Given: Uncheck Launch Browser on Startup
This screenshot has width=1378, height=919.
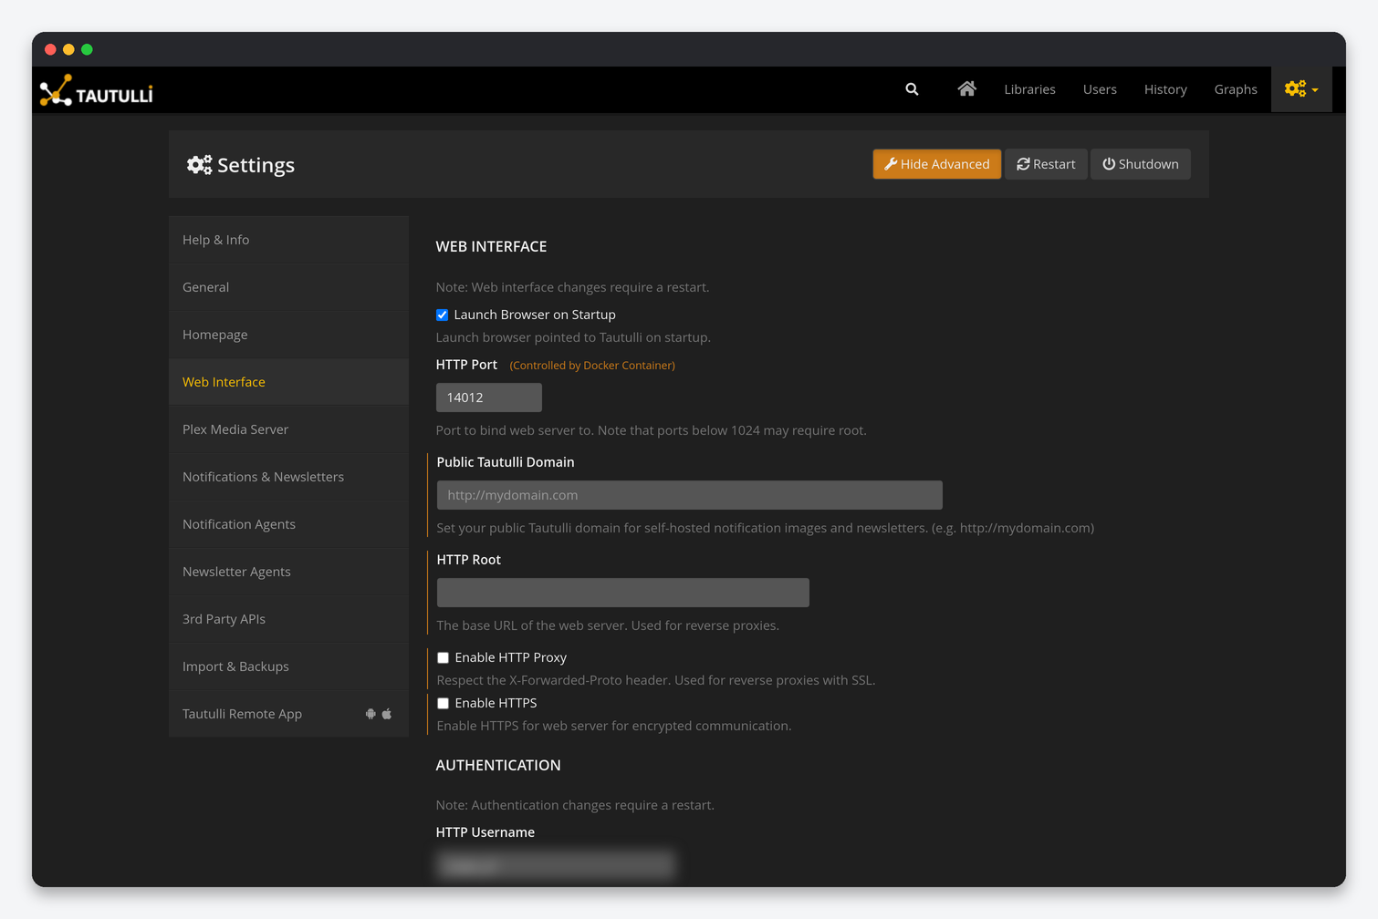Looking at the screenshot, I should pyautogui.click(x=443, y=315).
